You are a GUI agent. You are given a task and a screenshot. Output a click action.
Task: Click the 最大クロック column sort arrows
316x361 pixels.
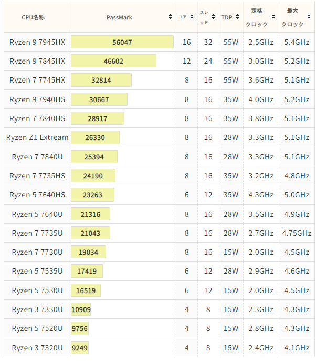tap(309, 17)
